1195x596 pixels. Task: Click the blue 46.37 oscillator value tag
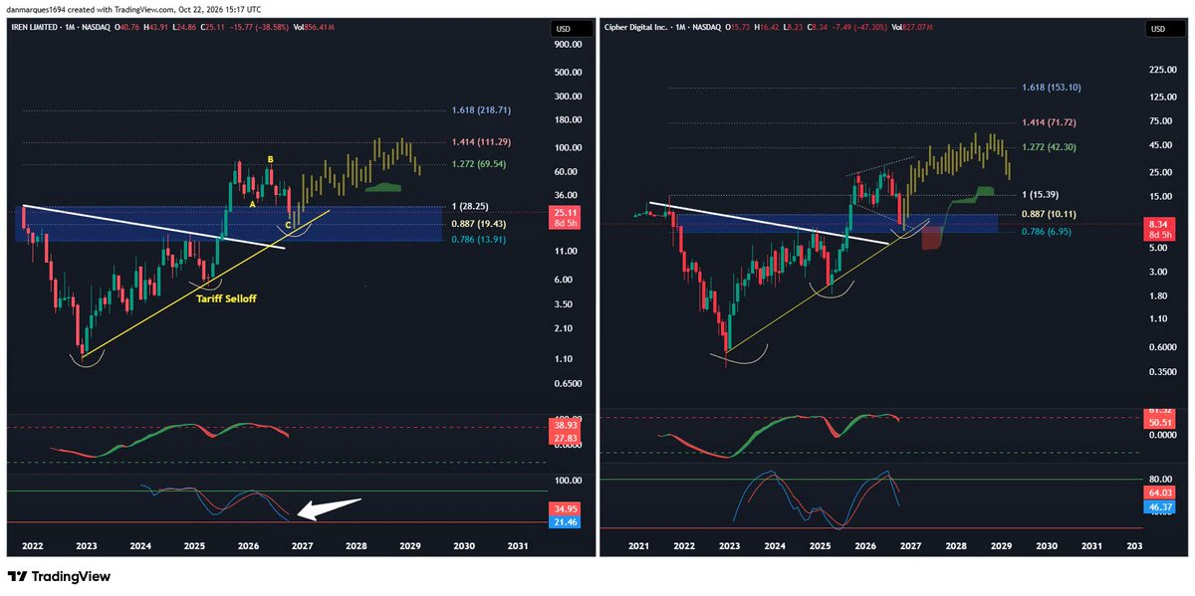pos(1161,505)
